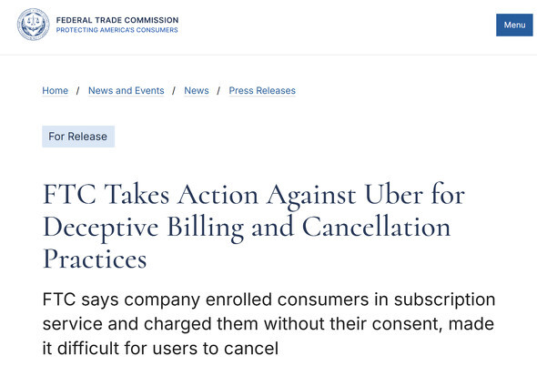Click the word Cancellation in the headline
The width and height of the screenshot is (537, 376).
[377, 227]
